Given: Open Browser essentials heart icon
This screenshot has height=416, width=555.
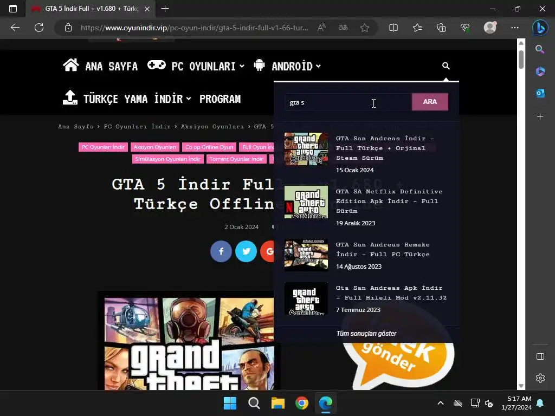Looking at the screenshot, I should pos(465,28).
